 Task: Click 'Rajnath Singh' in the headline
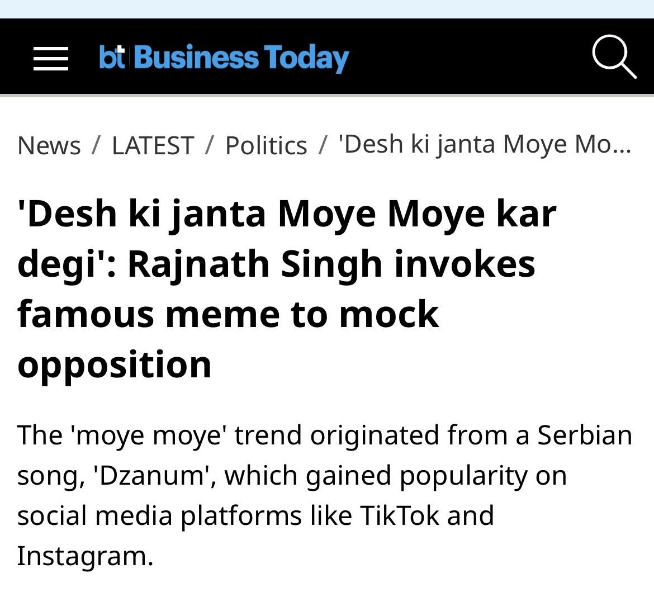[255, 263]
